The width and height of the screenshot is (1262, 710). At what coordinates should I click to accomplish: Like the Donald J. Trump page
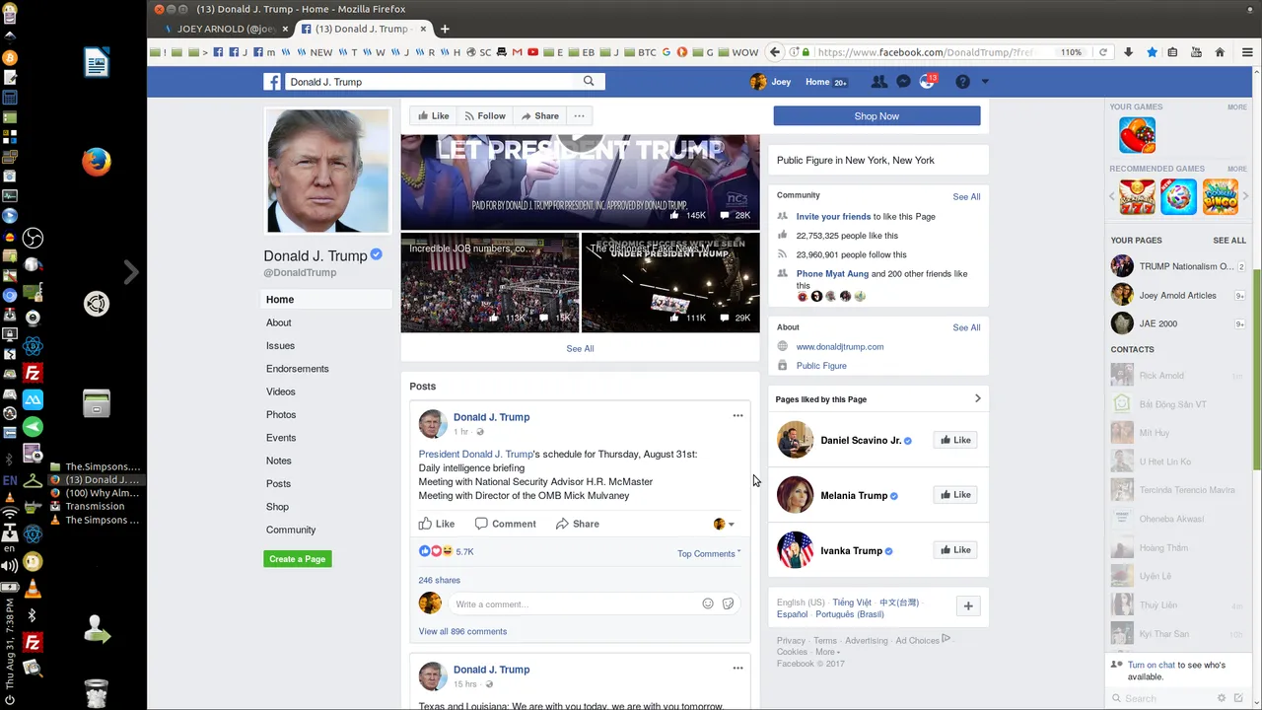433,116
